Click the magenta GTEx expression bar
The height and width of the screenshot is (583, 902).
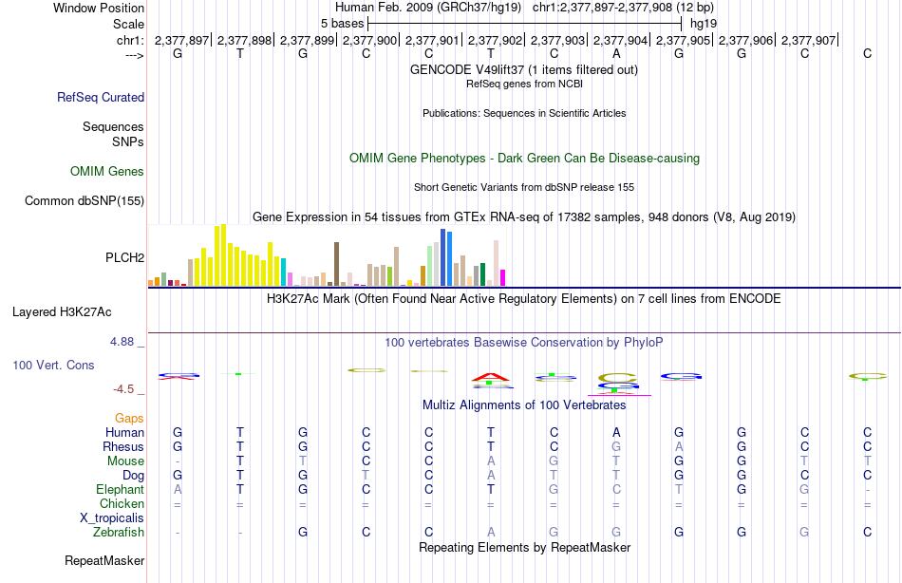(503, 278)
